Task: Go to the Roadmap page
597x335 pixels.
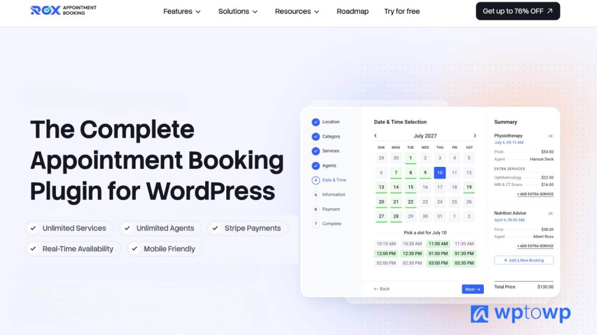Action: click(353, 12)
